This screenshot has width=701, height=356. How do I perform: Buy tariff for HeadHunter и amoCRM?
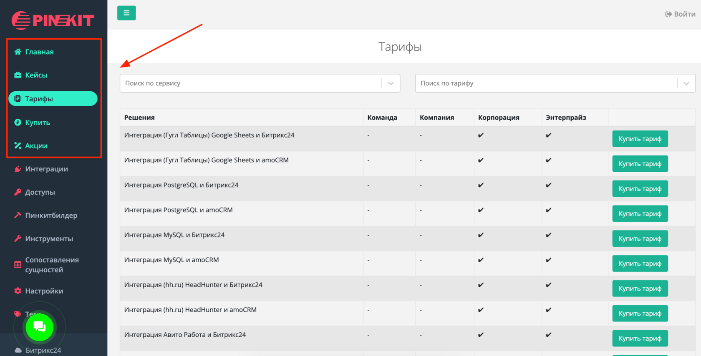pos(640,313)
